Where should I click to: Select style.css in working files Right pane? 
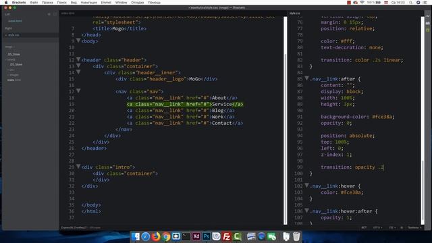click(13, 35)
